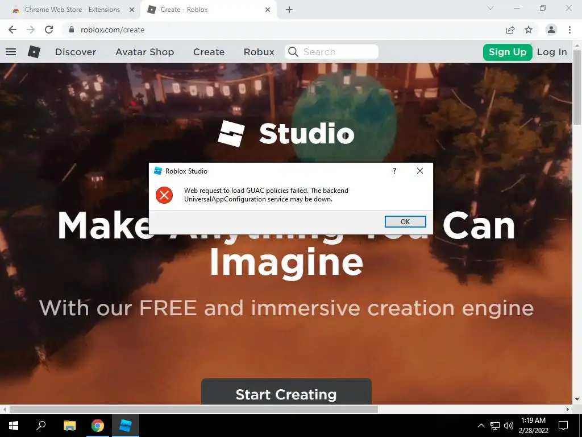Screen dimensions: 582x437
Task: Bookmark this page with the star icon
Action: 529,30
